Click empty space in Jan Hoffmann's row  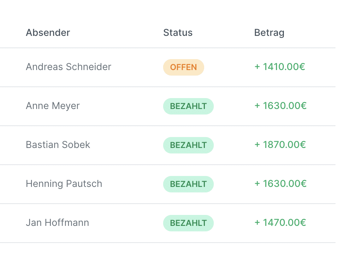tap(127, 223)
